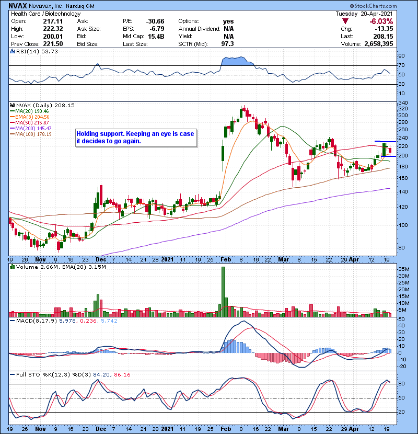
Task: Click the RSI(14) 53.73 panel label
Action: pyautogui.click(x=37, y=51)
